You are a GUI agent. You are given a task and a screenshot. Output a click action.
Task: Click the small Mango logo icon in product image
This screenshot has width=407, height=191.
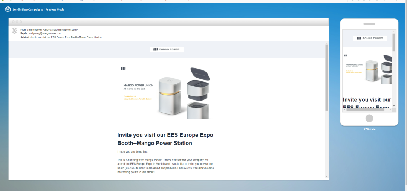(x=123, y=69)
